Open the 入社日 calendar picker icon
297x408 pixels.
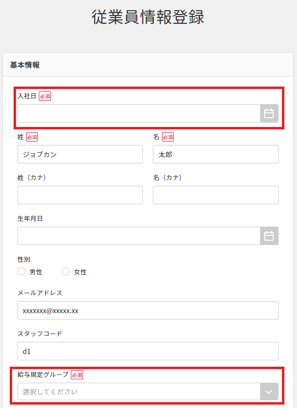[x=269, y=113]
